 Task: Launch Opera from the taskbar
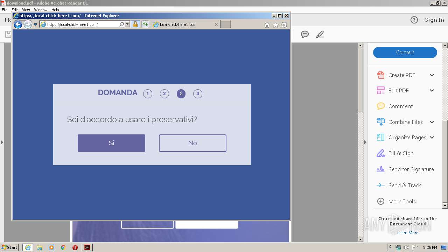pos(75,247)
